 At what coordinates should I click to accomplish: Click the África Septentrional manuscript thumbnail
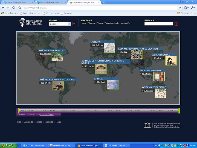point(101,69)
